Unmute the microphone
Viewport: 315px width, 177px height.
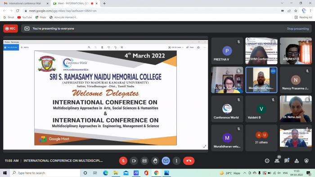[123, 161]
